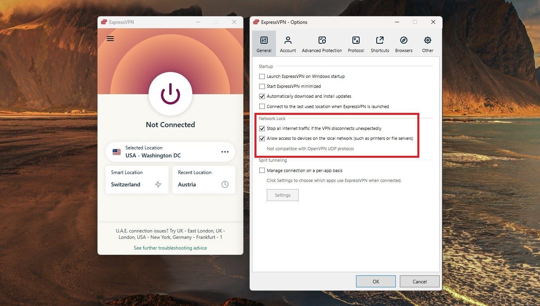Viewport: 540px width, 306px height.
Task: Click the Smart Location lightning icon
Action: [158, 184]
